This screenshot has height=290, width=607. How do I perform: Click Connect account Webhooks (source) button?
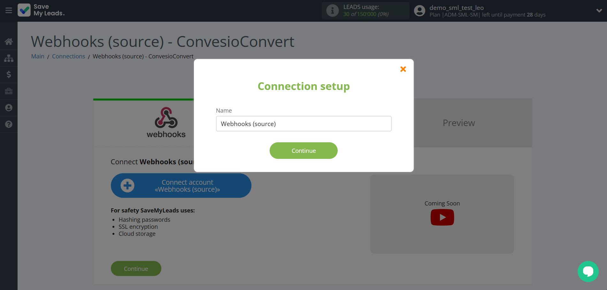181,186
